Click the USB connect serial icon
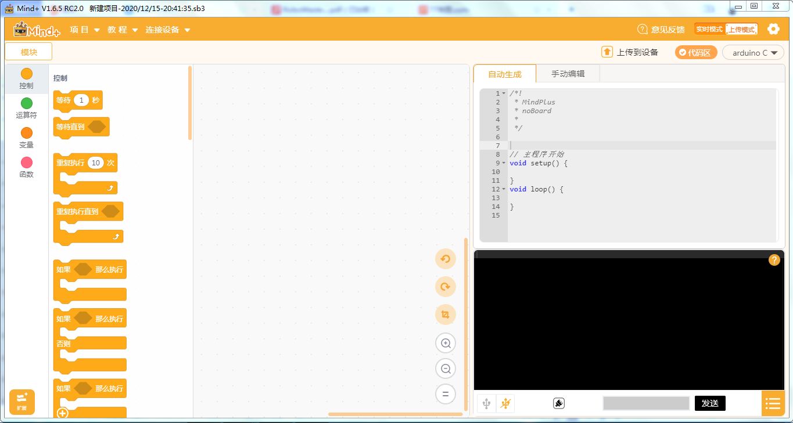 (x=487, y=403)
